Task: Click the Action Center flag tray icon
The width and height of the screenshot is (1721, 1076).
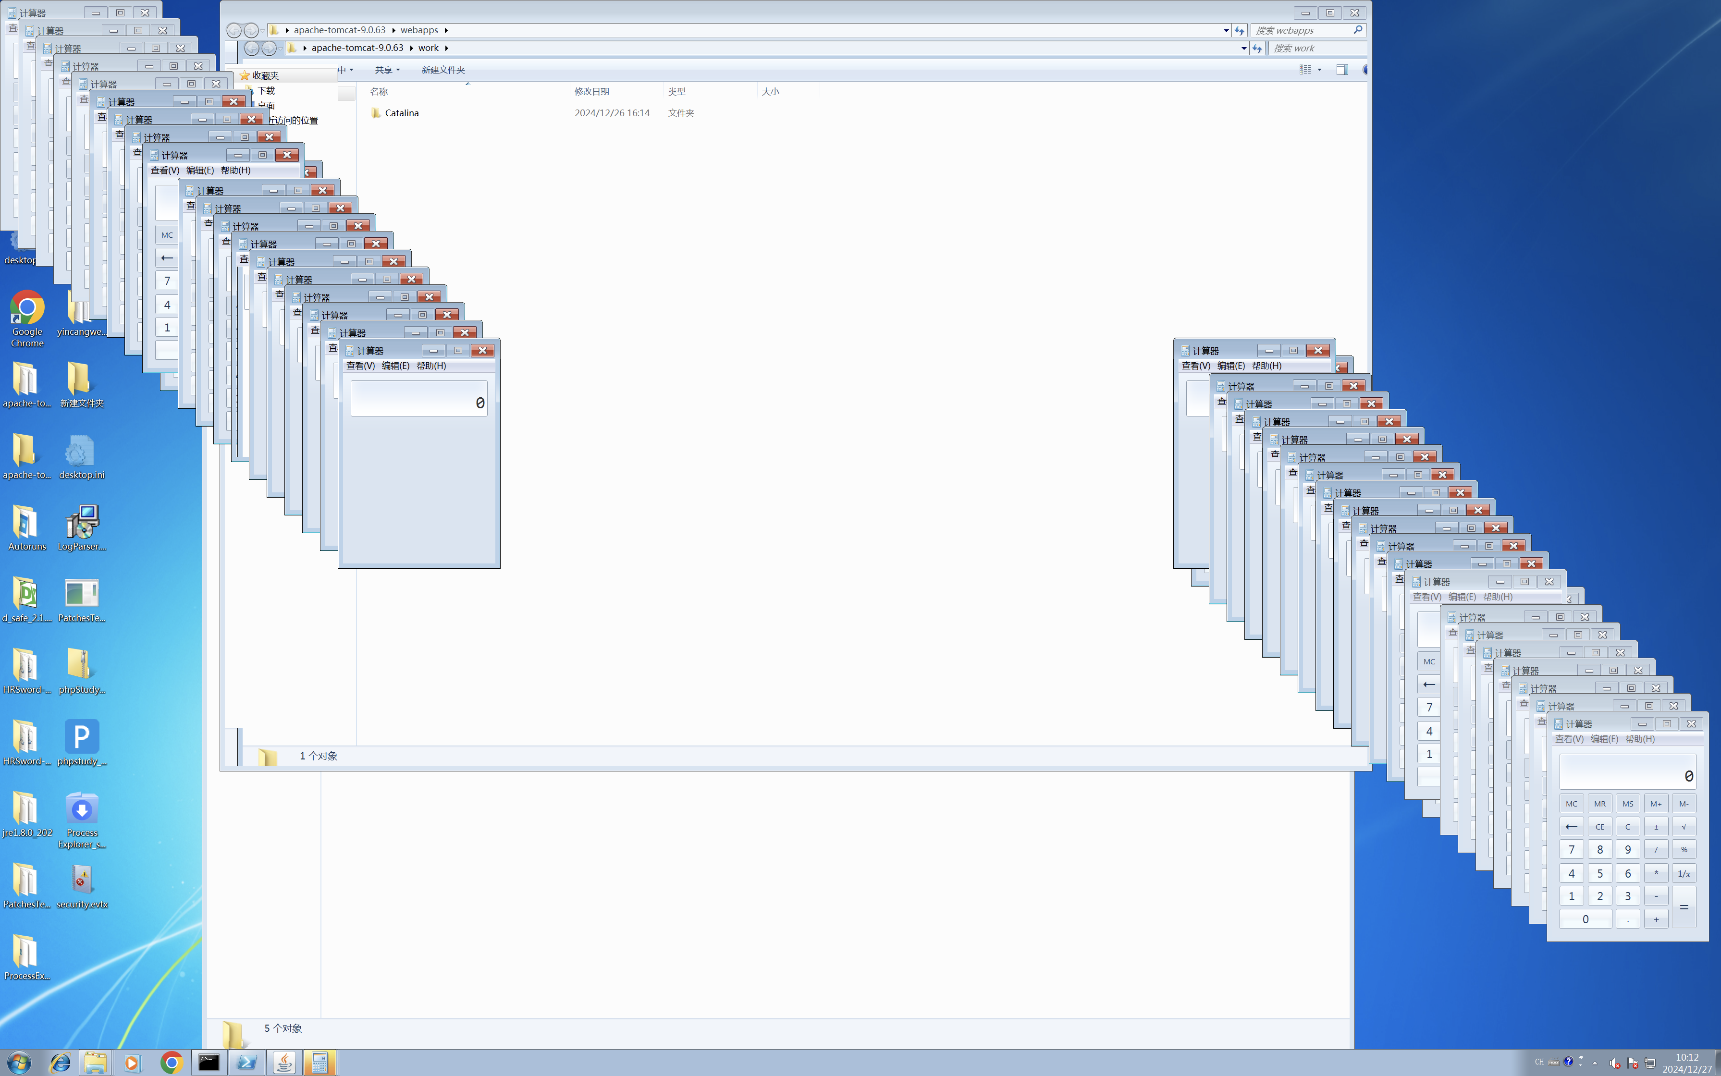Action: 1632,1063
